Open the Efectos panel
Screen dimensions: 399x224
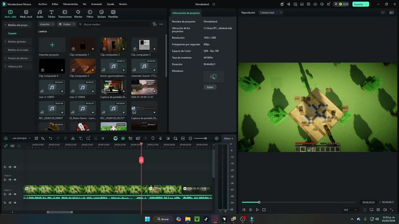tap(78, 14)
